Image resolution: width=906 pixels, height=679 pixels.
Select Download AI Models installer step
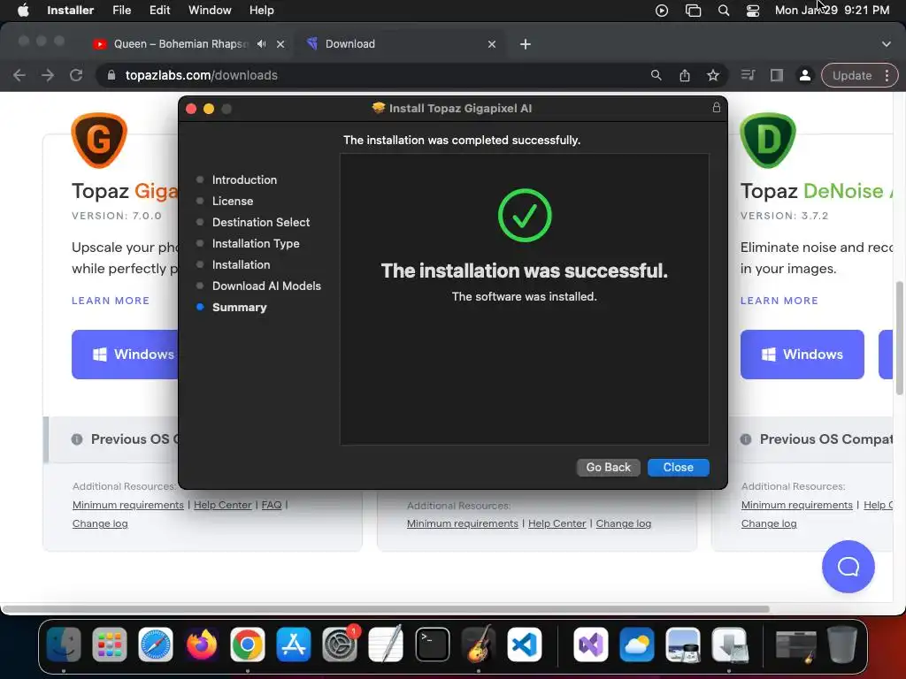(266, 286)
